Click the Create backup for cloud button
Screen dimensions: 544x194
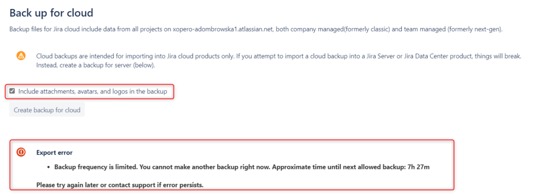coord(47,110)
